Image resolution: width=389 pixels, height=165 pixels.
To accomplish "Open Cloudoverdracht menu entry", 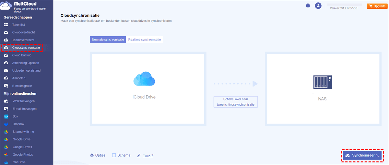I will pyautogui.click(x=23, y=32).
